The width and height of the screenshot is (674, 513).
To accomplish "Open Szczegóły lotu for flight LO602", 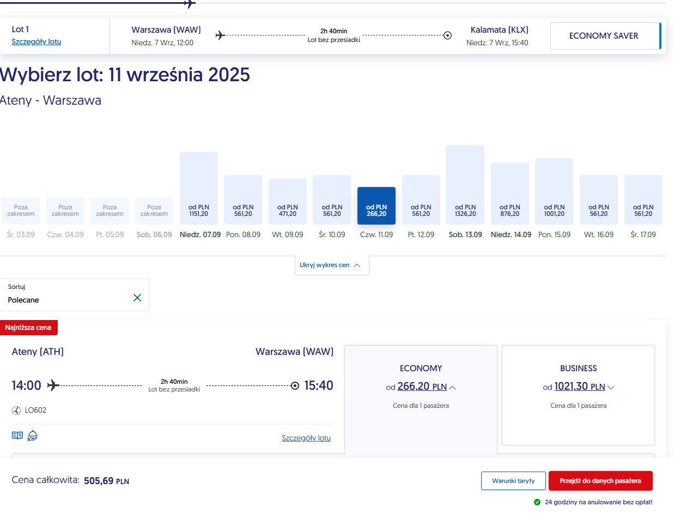I will (x=306, y=438).
